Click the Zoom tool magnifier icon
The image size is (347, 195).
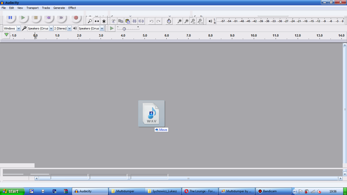(x=90, y=21)
